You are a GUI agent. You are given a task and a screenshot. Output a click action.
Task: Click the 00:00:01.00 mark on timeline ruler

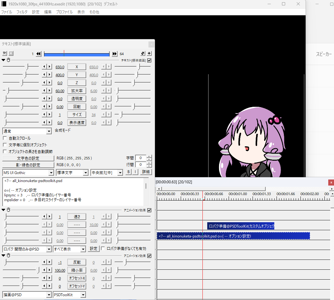[238, 194]
